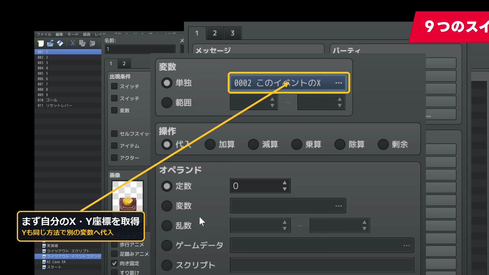Toggle the 歩行アニメ walking animation checkbox
Screen dimensions: 489x275
[114, 244]
